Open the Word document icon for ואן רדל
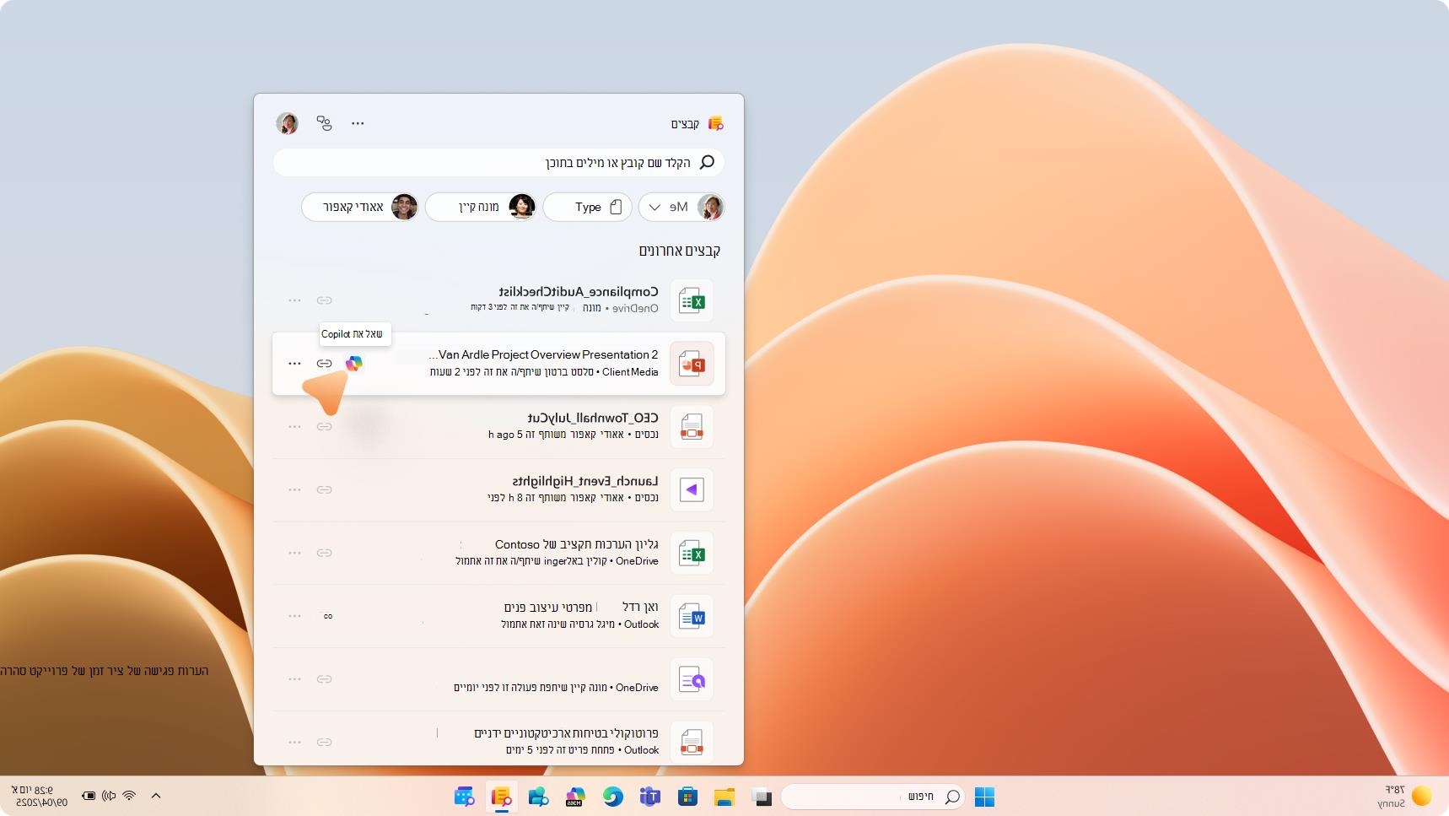The image size is (1449, 816). tap(692, 616)
